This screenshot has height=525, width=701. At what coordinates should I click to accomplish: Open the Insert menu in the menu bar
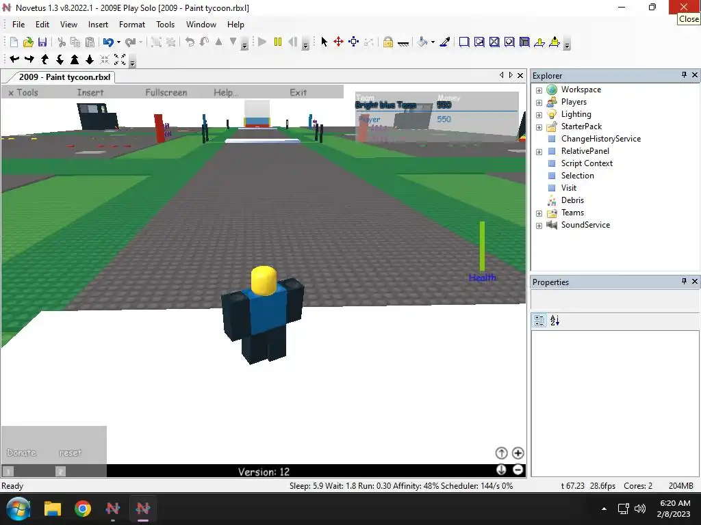click(x=98, y=25)
